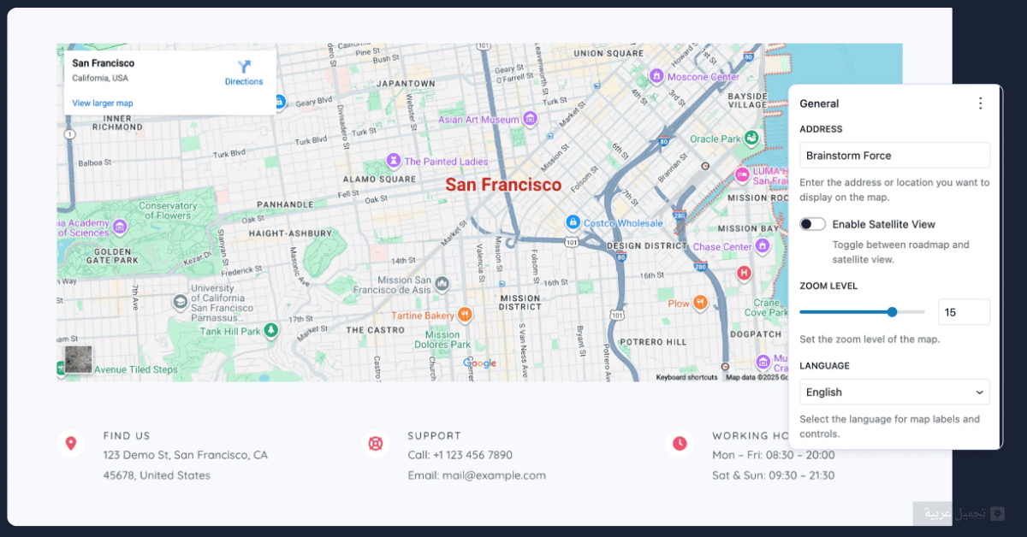Viewport: 1027px width, 537px height.
Task: Click the Support lifebuoy icon
Action: coord(375,443)
